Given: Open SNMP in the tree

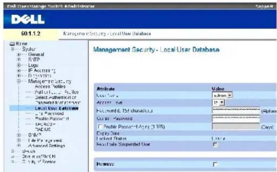Looking at the screenshot, I should 35,135.
